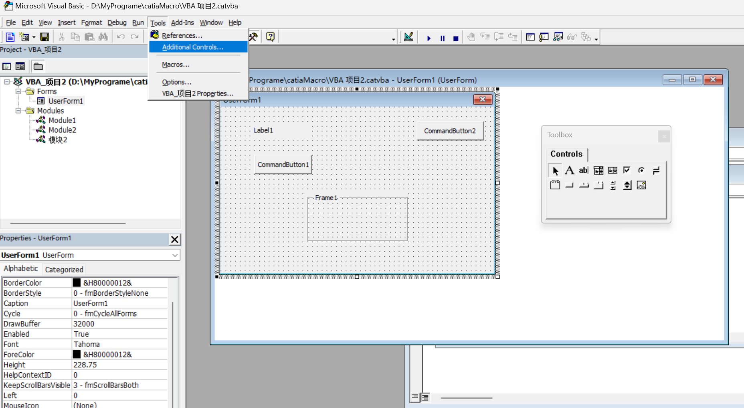Open the Immediate Window icon
The height and width of the screenshot is (408, 744).
click(544, 37)
